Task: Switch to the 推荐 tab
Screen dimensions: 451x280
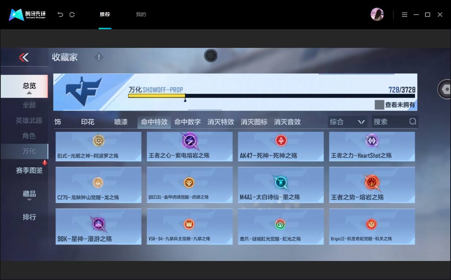Action: tap(105, 15)
